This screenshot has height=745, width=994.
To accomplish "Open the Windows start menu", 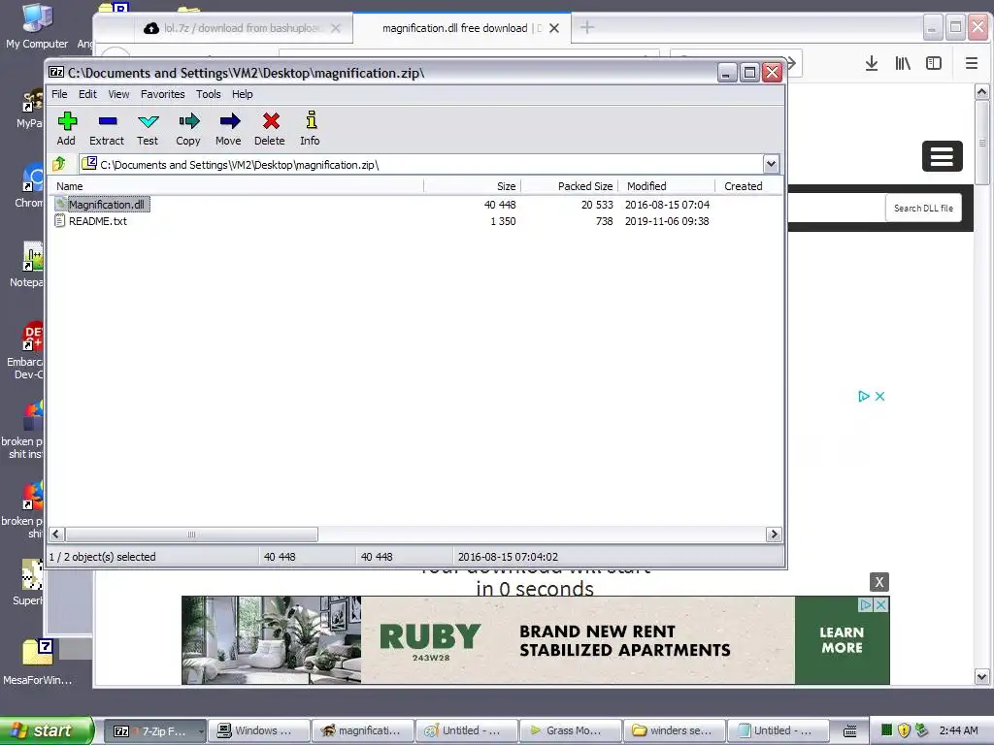I will tap(47, 730).
